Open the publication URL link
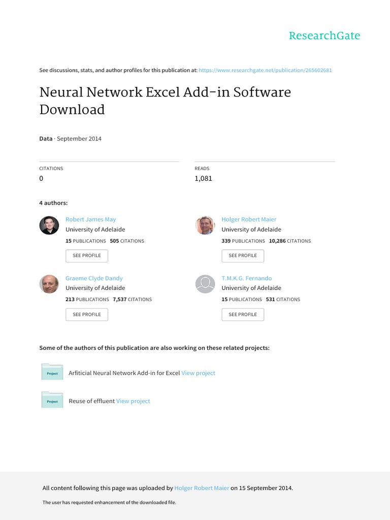Screen dimensions: 390x520 coord(265,70)
